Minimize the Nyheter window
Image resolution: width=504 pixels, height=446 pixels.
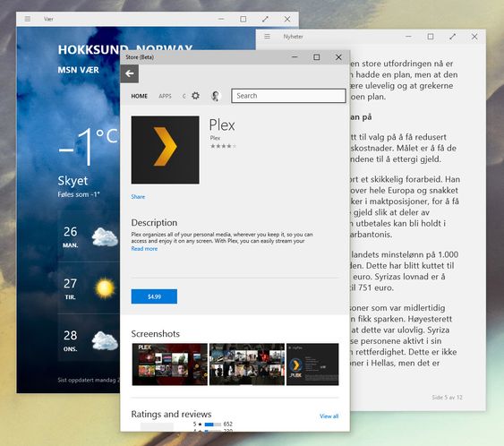pyautogui.click(x=408, y=37)
